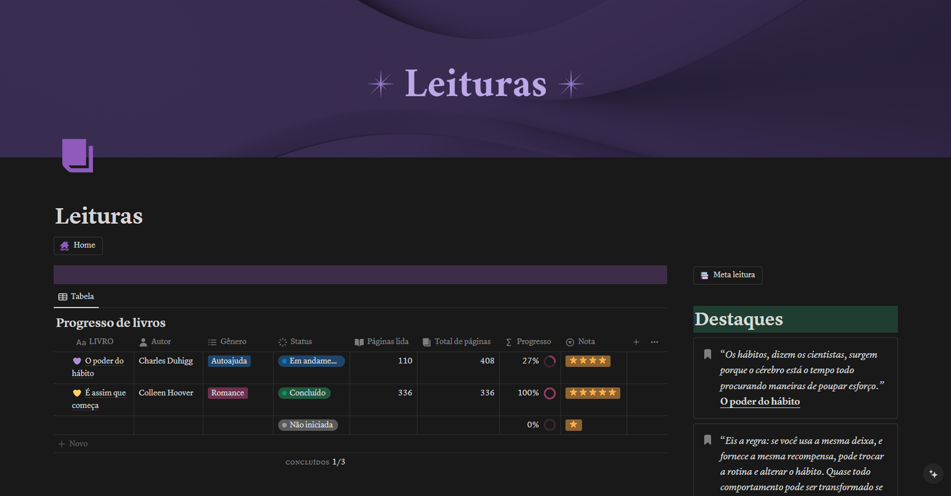951x496 pixels.
Task: Click the yellow heart icon of É assim que começa
Action: tap(77, 393)
